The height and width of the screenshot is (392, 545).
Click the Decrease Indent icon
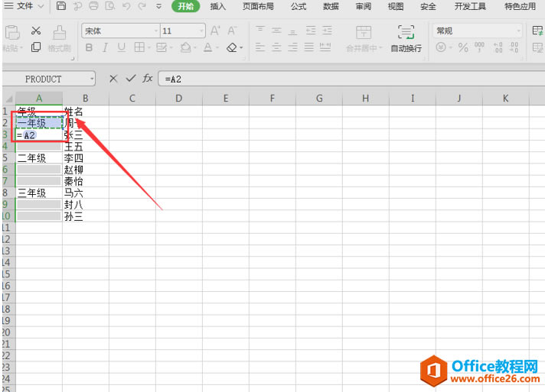tap(311, 31)
